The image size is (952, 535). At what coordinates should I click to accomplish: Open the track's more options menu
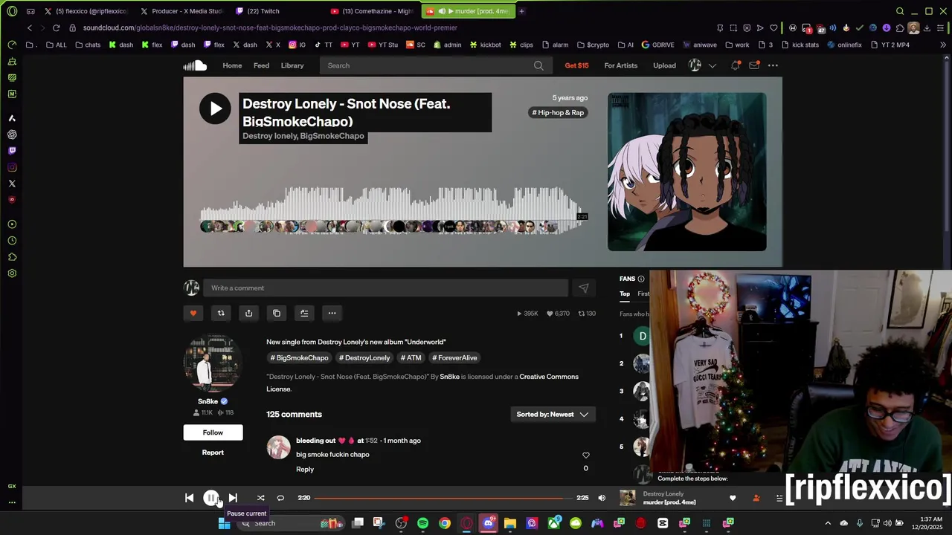pyautogui.click(x=332, y=314)
